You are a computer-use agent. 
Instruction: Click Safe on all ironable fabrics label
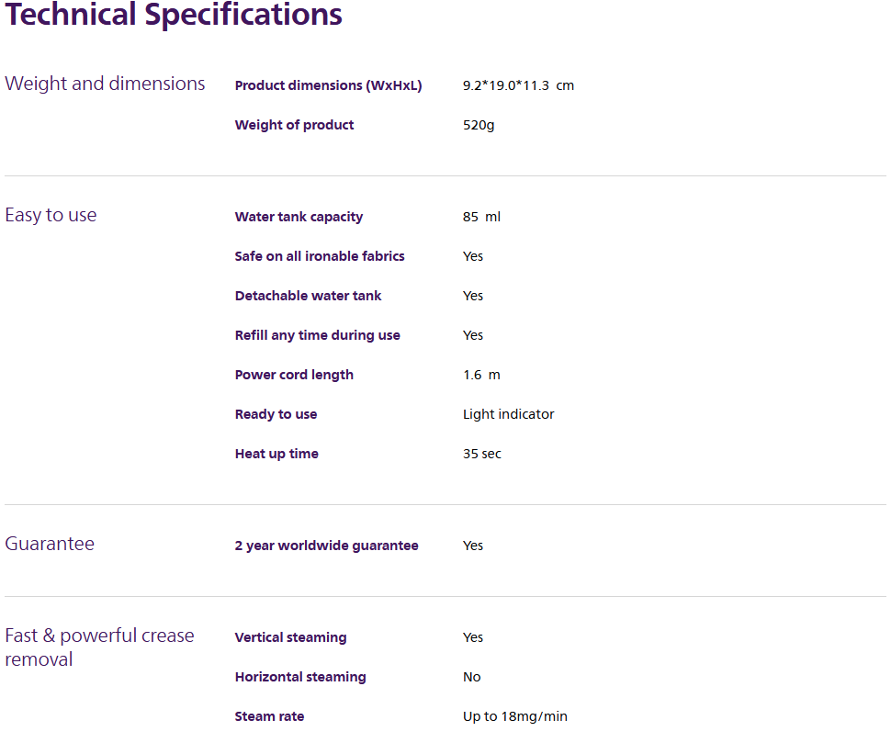pyautogui.click(x=320, y=256)
